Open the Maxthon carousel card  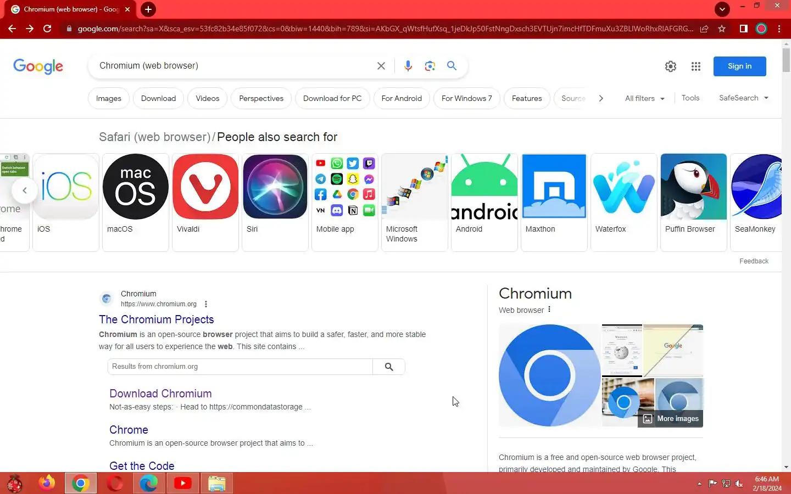click(554, 202)
